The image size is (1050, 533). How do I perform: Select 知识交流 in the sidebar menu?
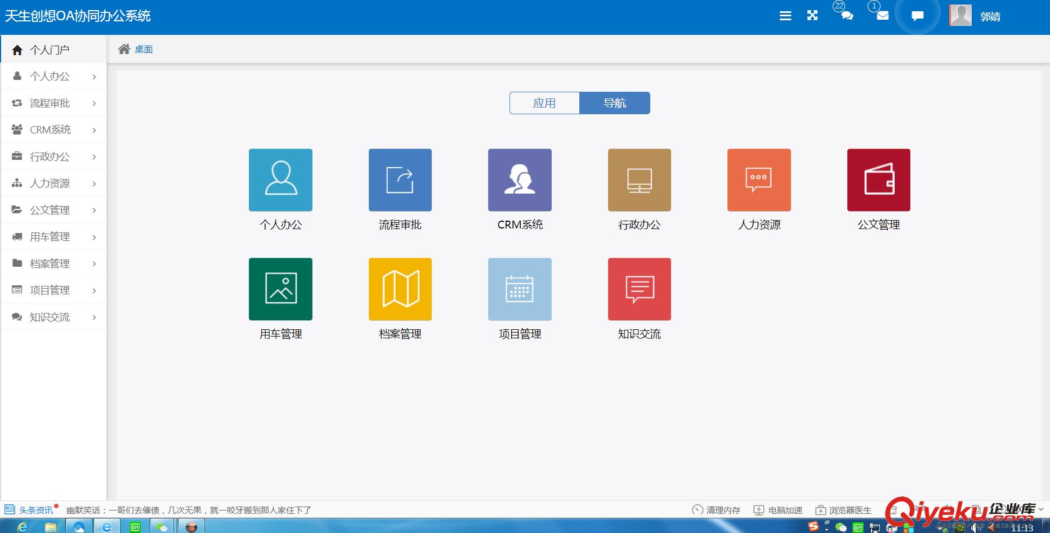(53, 317)
